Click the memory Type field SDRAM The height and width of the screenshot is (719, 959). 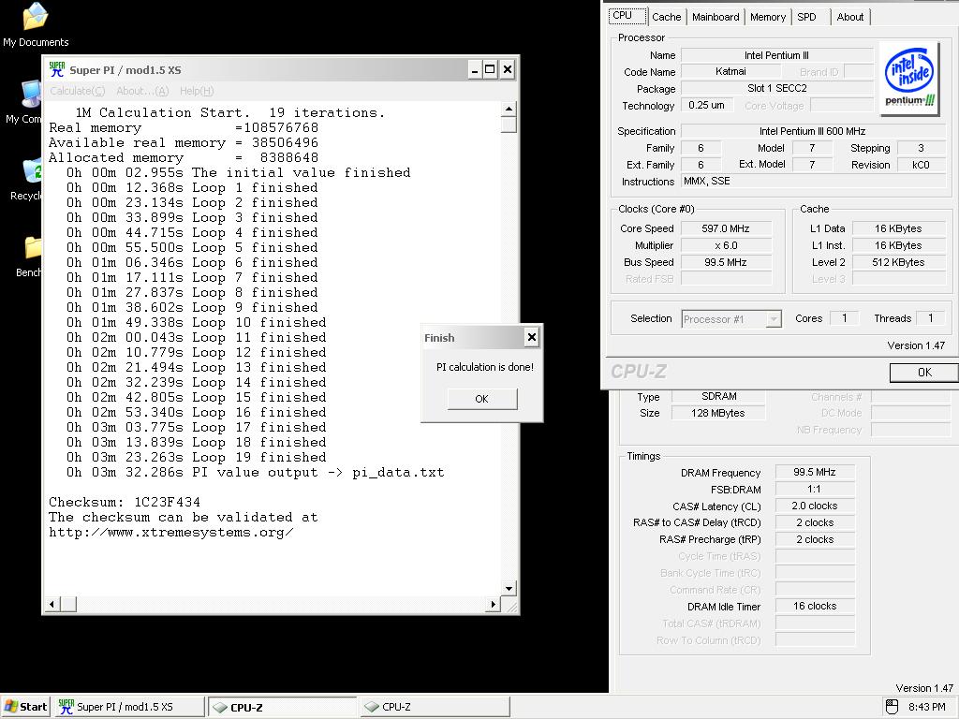(x=718, y=397)
